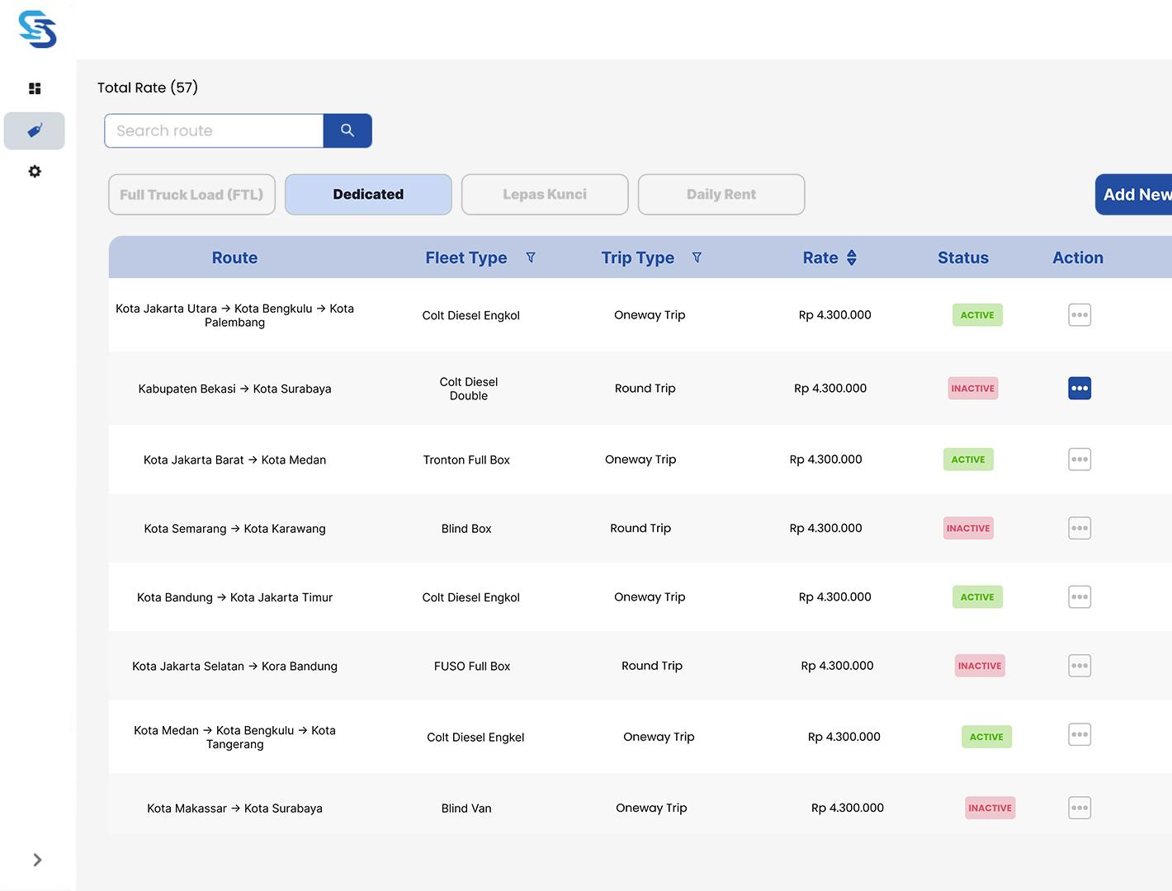The width and height of the screenshot is (1172, 891).
Task: Open the dashboard grid icon in sidebar
Action: coord(35,88)
